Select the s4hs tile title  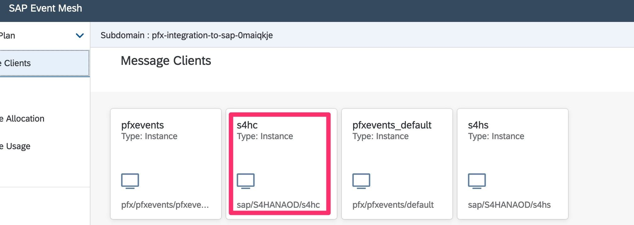[478, 125]
